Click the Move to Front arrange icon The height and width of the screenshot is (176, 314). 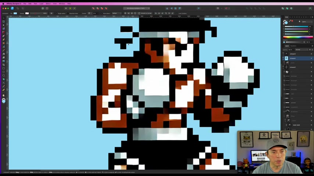pos(106,8)
